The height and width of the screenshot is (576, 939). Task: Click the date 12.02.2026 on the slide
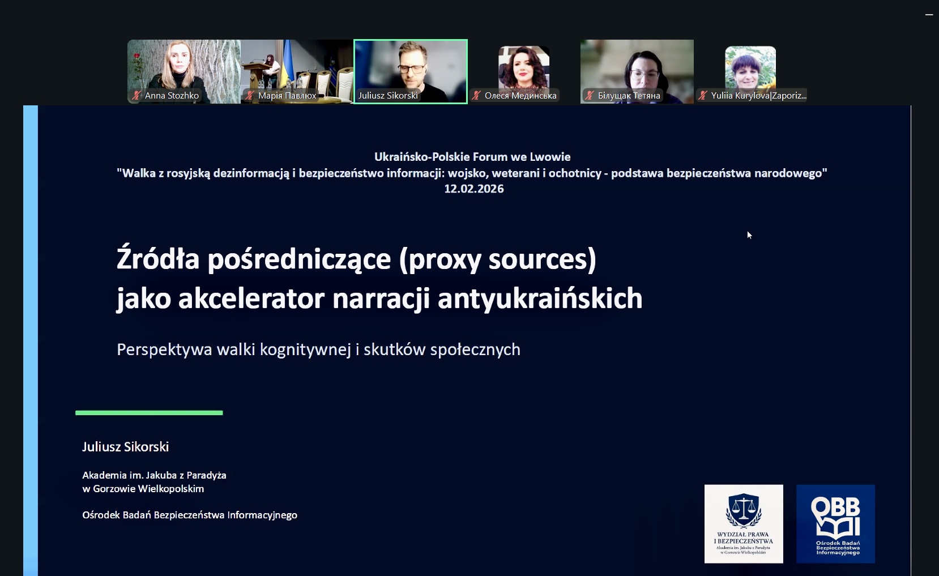pos(473,189)
